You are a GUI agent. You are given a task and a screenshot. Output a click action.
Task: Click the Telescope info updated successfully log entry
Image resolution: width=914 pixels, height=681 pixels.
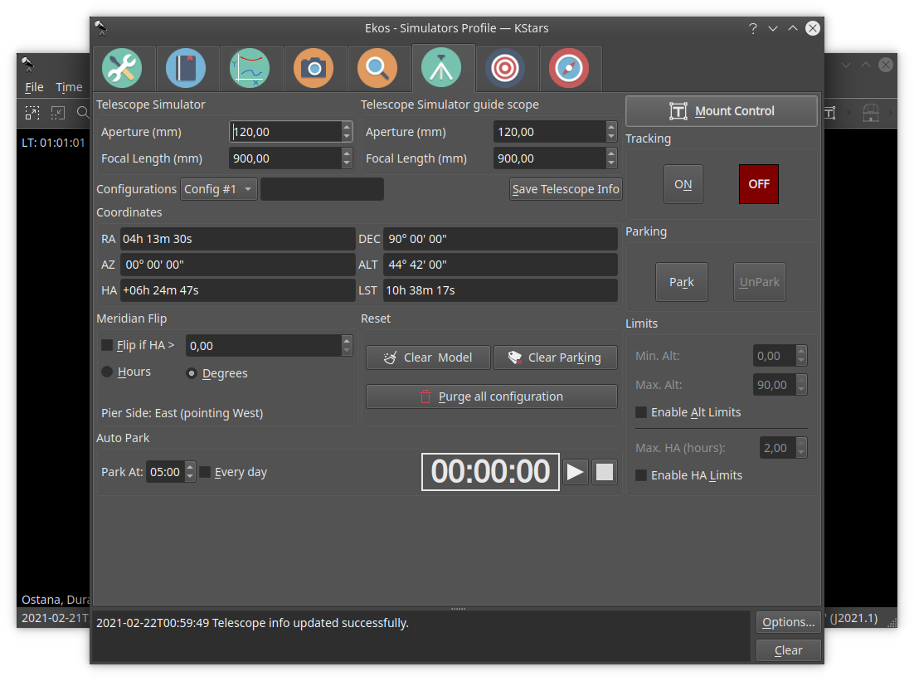(252, 623)
